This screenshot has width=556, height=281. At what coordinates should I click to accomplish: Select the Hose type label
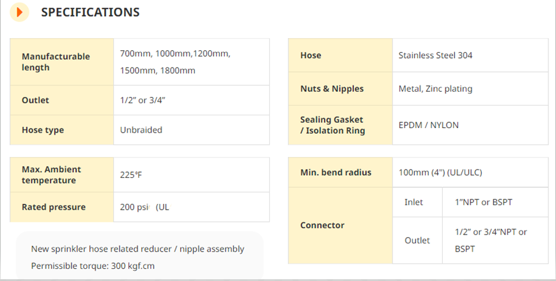pos(43,130)
